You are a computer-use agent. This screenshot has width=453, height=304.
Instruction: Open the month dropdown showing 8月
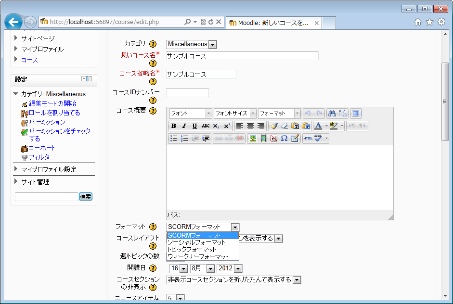[202, 268]
